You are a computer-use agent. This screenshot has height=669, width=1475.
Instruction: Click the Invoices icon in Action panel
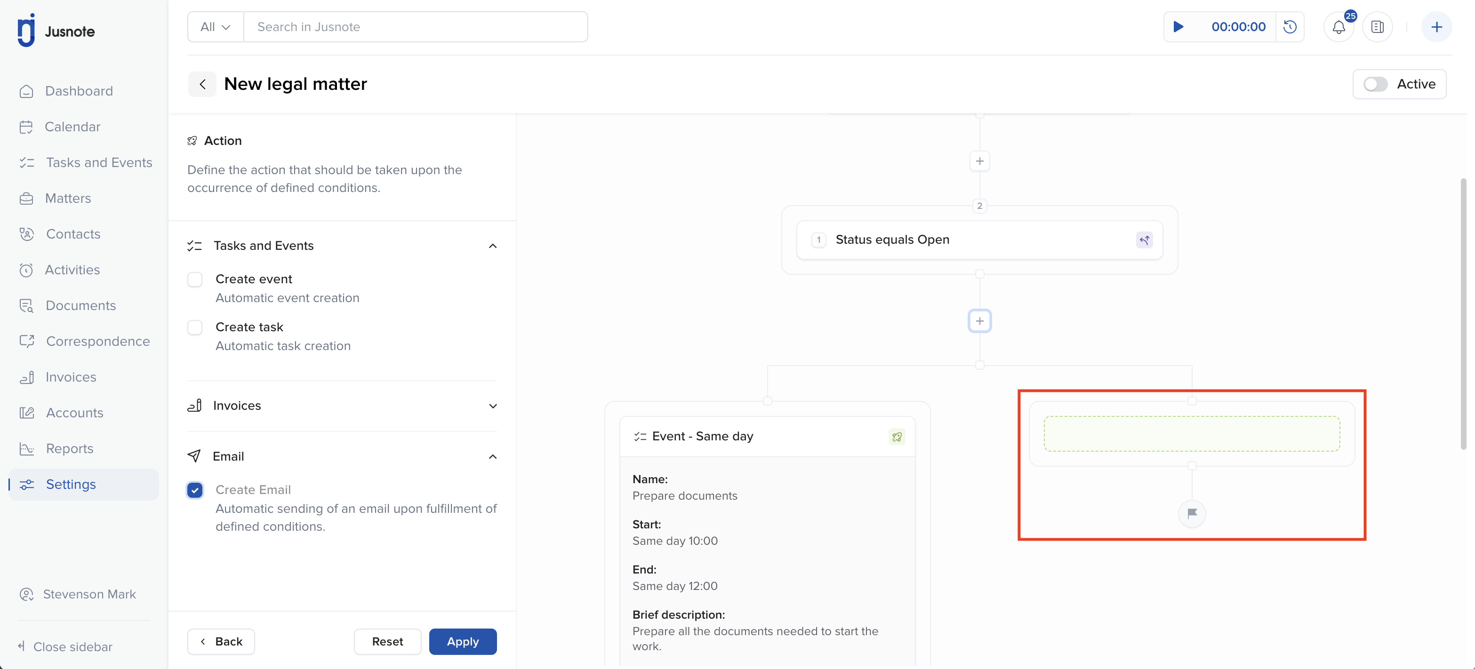pyautogui.click(x=194, y=406)
